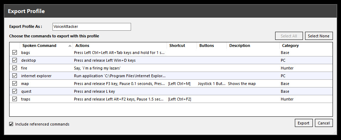Uncheck the 'desktop' command checkbox
Viewport: 341px width, 140px height.
coord(14,60)
